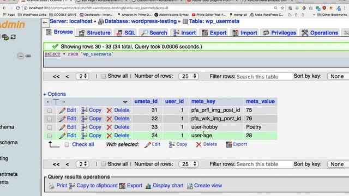Click the bottom Filter rows search field
This screenshot has height=196, width=349.
click(264, 164)
